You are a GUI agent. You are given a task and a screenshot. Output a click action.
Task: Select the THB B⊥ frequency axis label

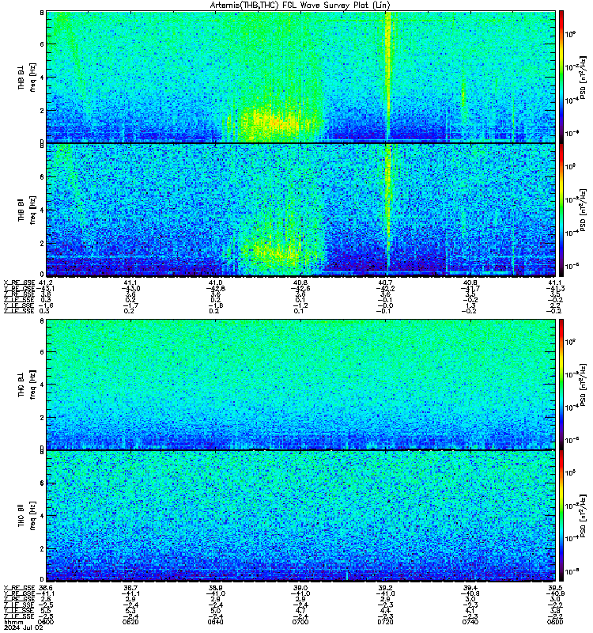27,77
